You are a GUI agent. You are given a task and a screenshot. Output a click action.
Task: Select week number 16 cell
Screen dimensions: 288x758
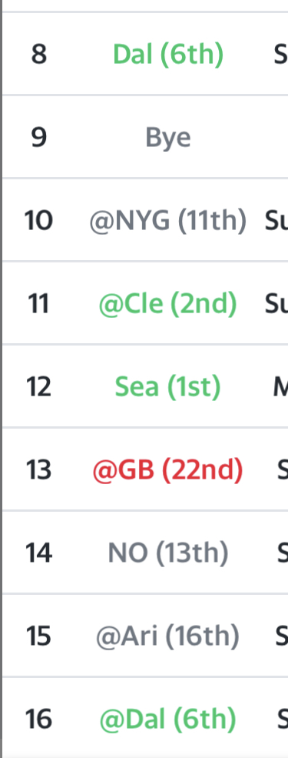click(x=38, y=720)
